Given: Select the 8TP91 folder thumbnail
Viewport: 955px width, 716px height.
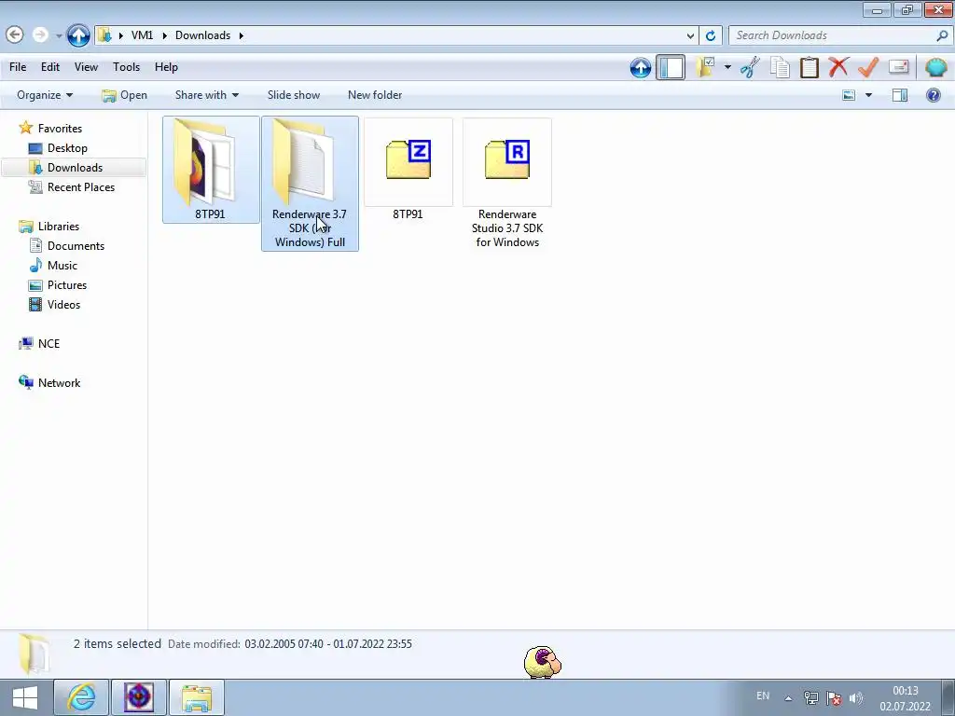Looking at the screenshot, I should click(211, 170).
